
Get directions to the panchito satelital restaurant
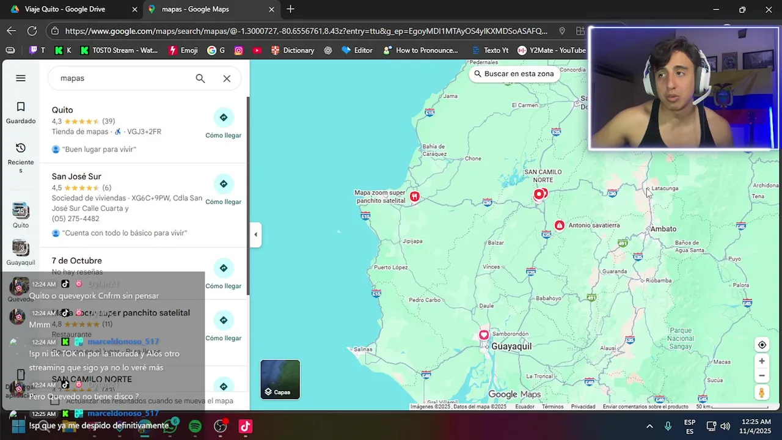(x=223, y=326)
